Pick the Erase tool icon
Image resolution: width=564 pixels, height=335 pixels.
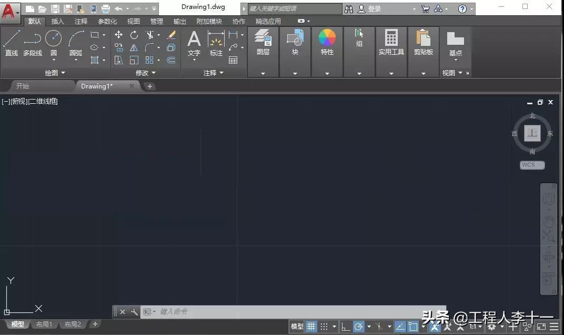coord(172,35)
